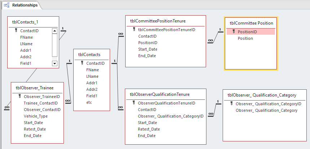Select the Position field in tblCommittee Position
310x149 pixels.
coord(245,38)
